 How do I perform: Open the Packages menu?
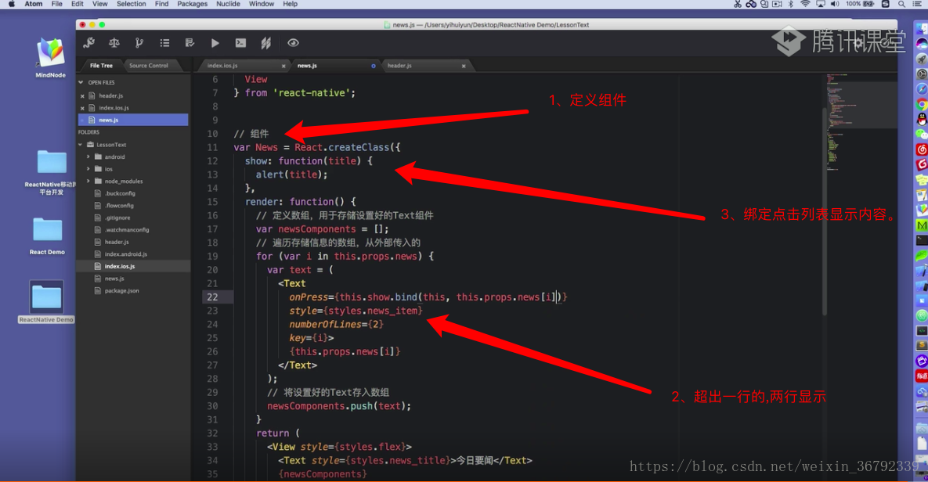pos(193,4)
